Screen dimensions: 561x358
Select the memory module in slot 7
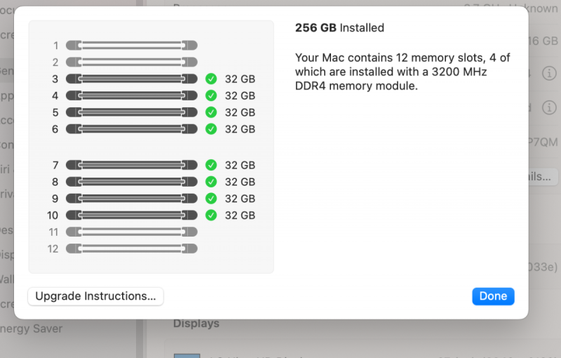pyautogui.click(x=131, y=165)
